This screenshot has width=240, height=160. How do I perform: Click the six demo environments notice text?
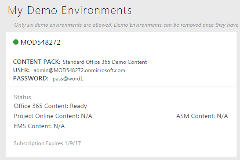click(126, 25)
